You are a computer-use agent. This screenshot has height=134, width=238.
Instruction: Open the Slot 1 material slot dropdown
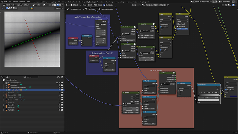coord(136,5)
